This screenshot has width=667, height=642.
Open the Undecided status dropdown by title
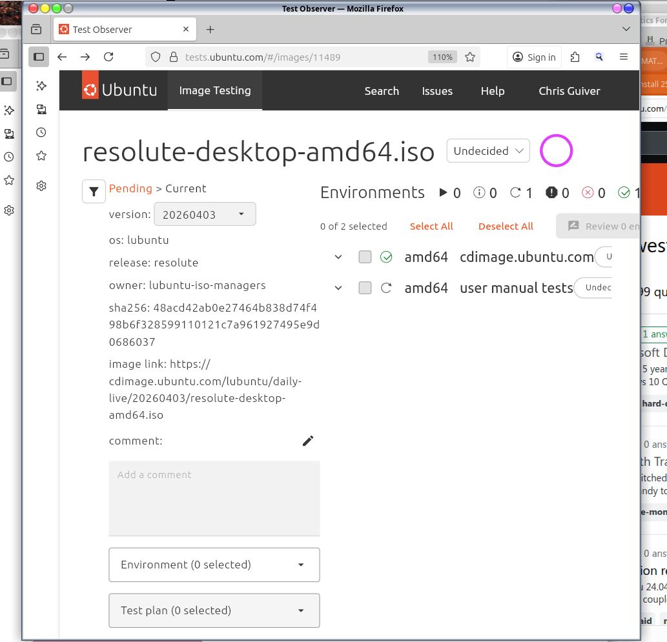tap(488, 151)
